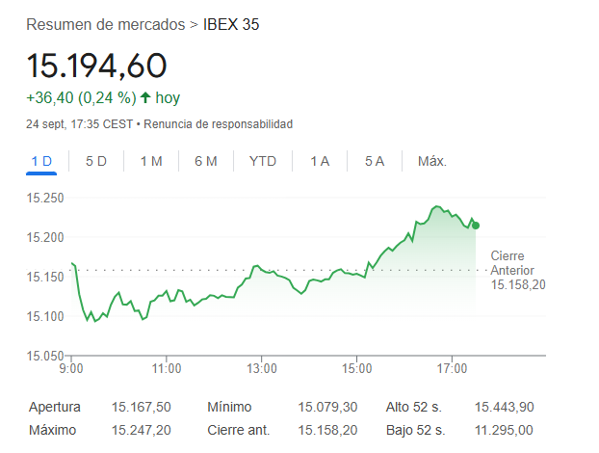Click the Mínimo value 15.079,30
This screenshot has height=453, width=599.
point(327,408)
